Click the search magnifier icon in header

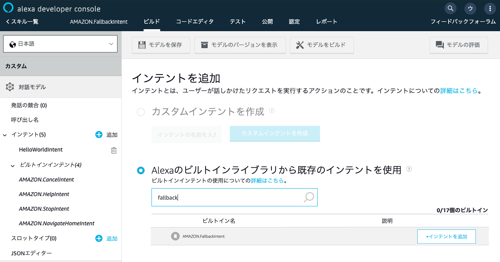point(450,8)
